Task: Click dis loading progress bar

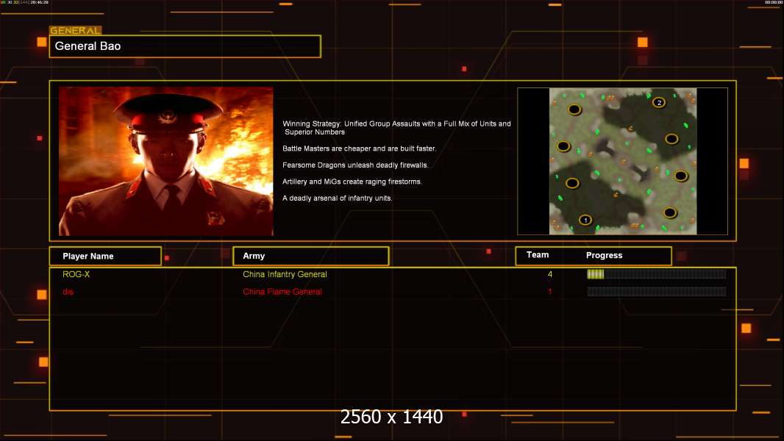Action: 657,292
